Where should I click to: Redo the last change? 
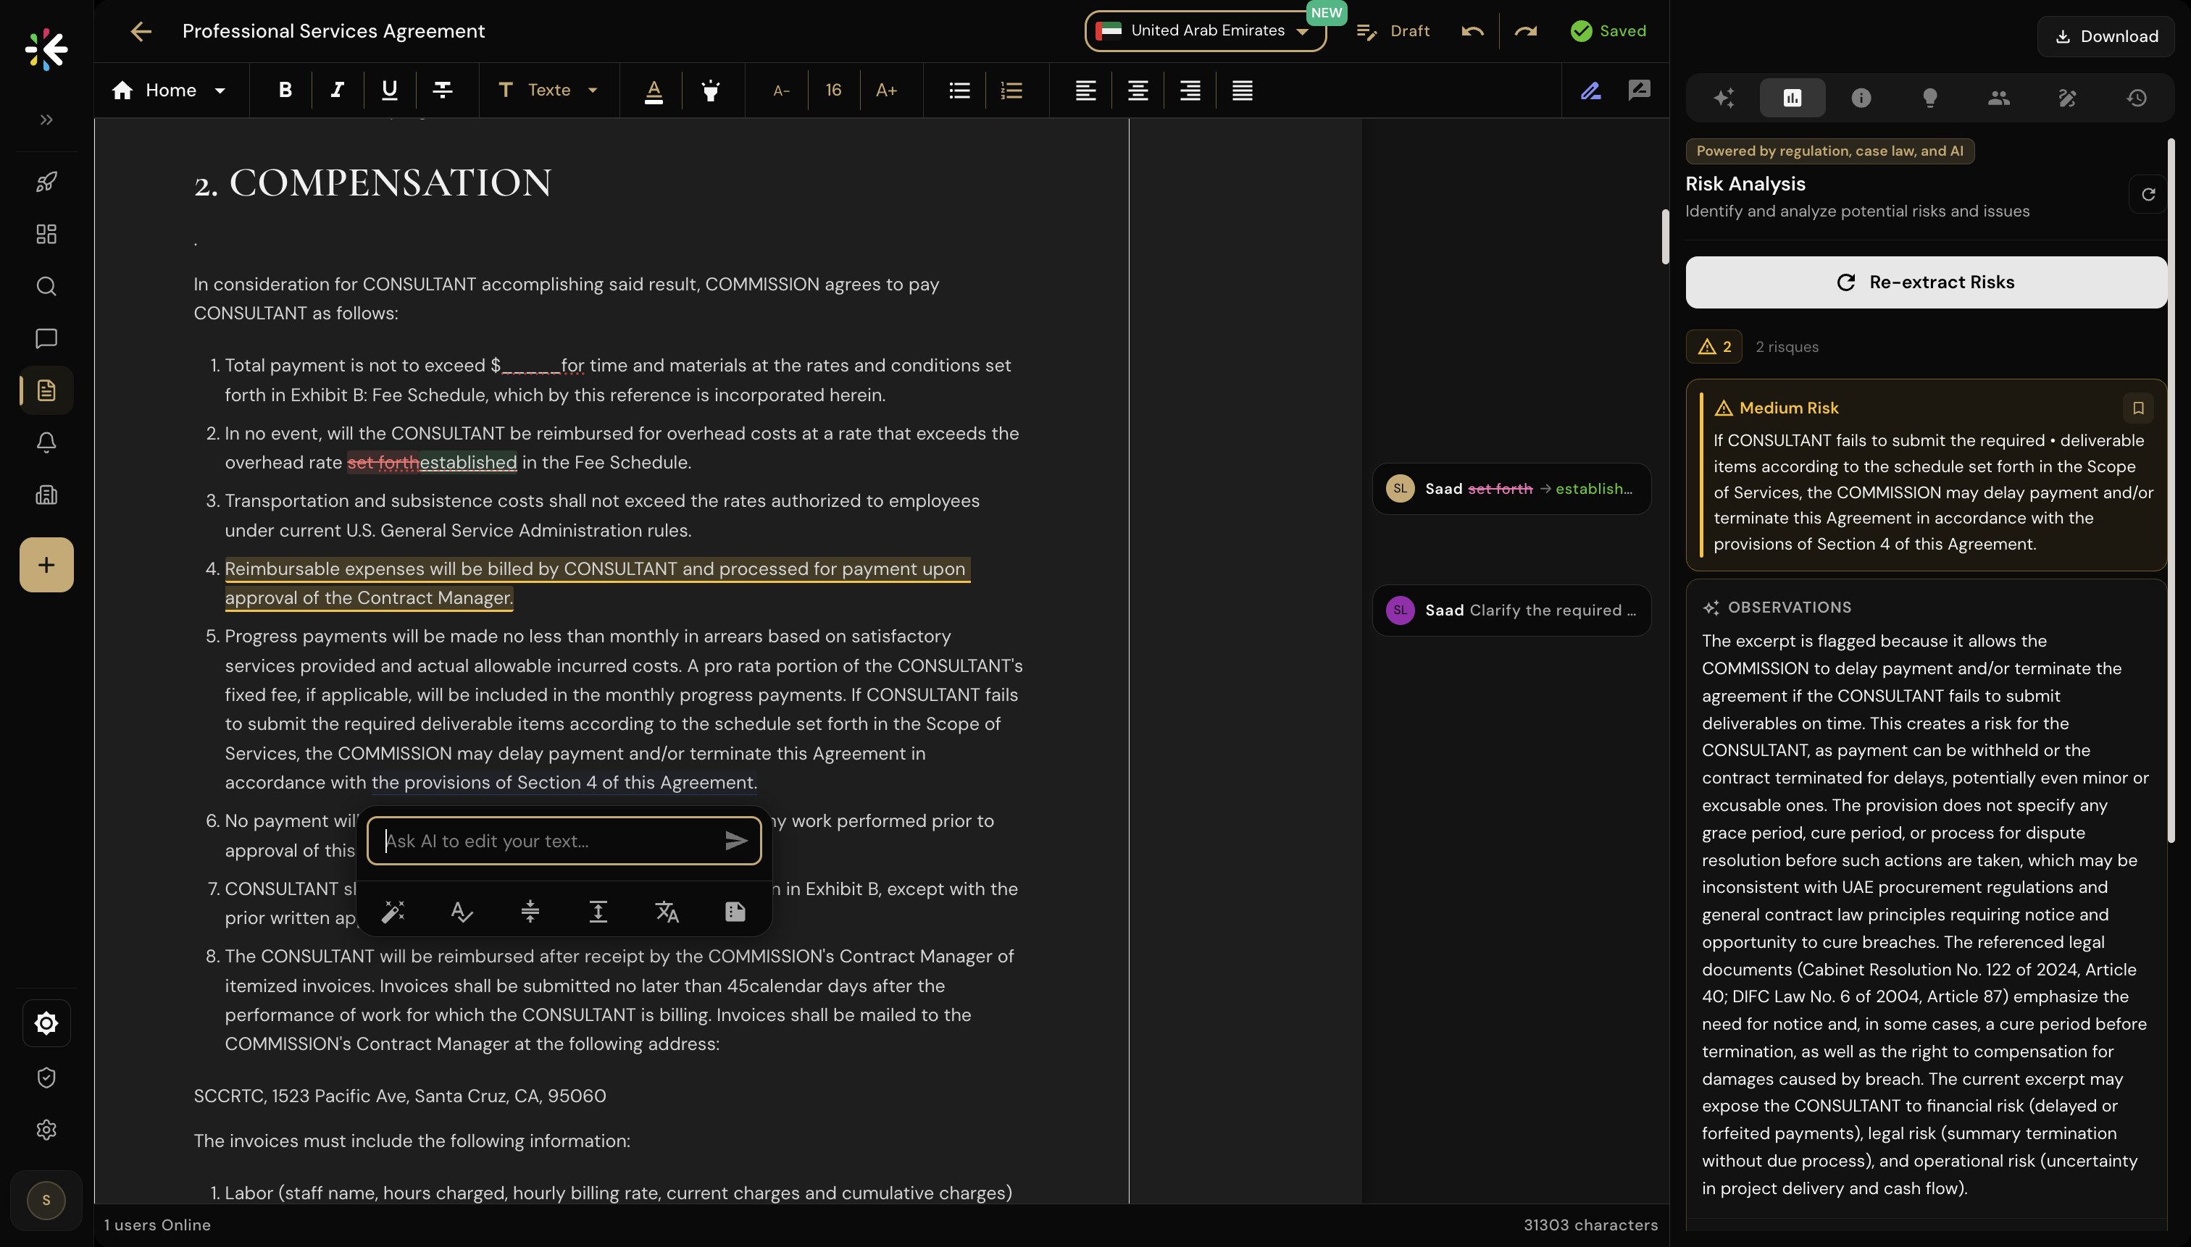1525,31
